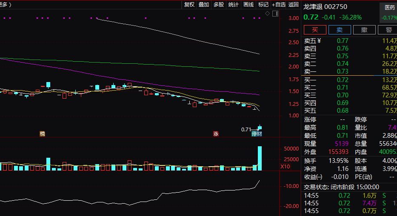The image size is (397, 216).
Task: Click the 医药 sector tag
Action: pos(389,7)
